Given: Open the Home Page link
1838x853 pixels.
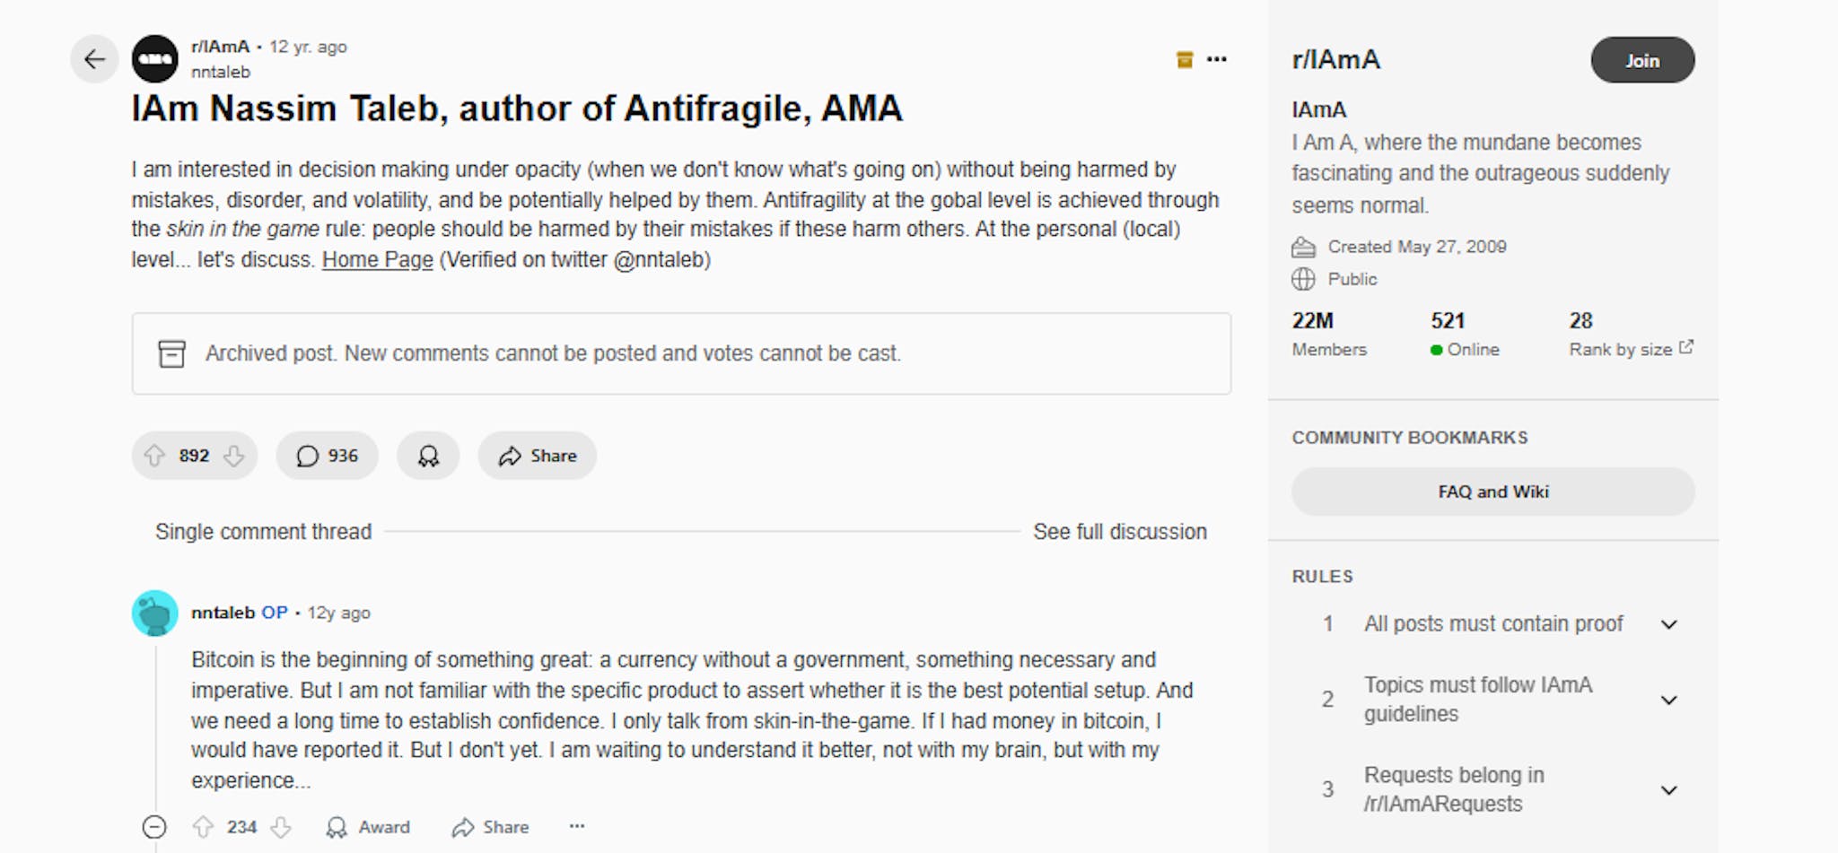Looking at the screenshot, I should click(x=378, y=260).
